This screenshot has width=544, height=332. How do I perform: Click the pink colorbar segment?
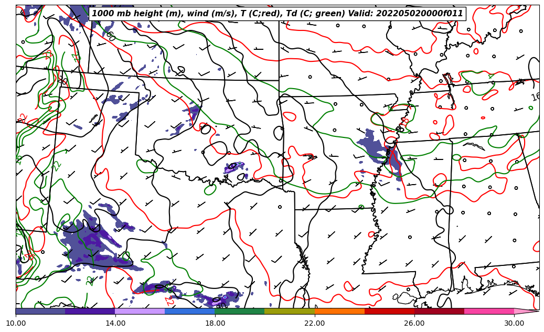point(489,311)
